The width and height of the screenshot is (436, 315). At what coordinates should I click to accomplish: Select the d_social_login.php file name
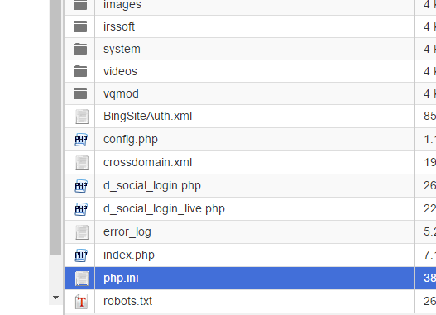[x=152, y=185]
